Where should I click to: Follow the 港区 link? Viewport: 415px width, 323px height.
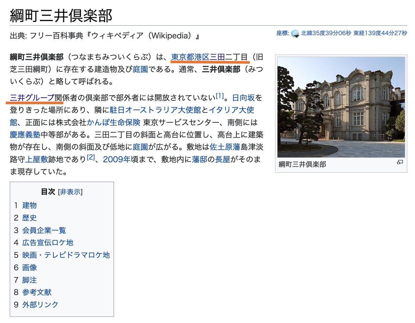click(202, 57)
